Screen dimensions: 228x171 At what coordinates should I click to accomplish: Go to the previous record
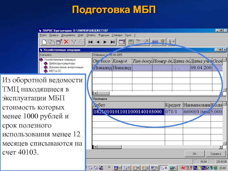point(98,42)
